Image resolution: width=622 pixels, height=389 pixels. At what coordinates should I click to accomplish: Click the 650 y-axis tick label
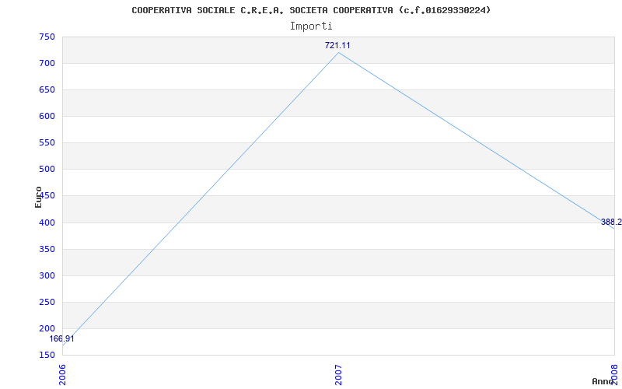point(47,90)
